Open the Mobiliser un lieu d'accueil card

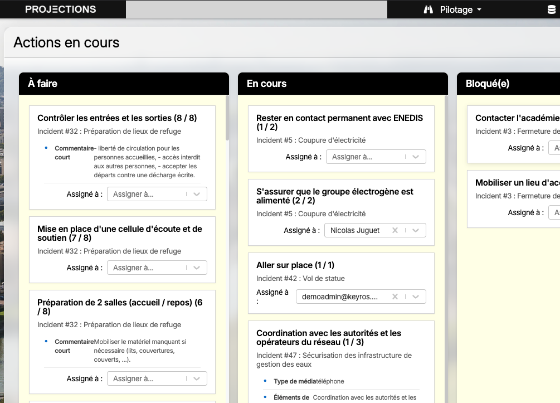coord(517,183)
